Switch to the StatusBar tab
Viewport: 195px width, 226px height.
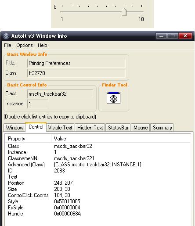point(118,128)
